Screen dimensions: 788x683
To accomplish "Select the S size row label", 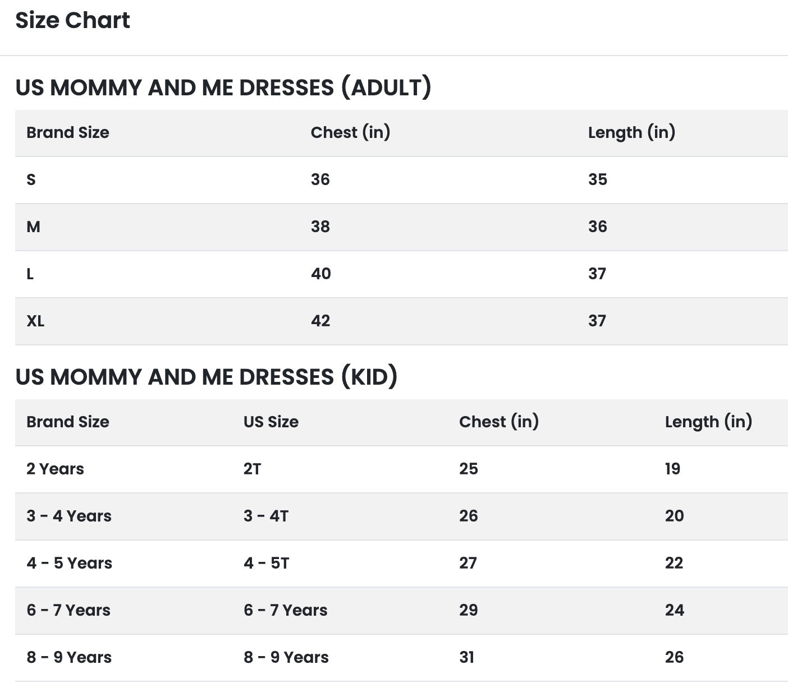I will click(31, 179).
